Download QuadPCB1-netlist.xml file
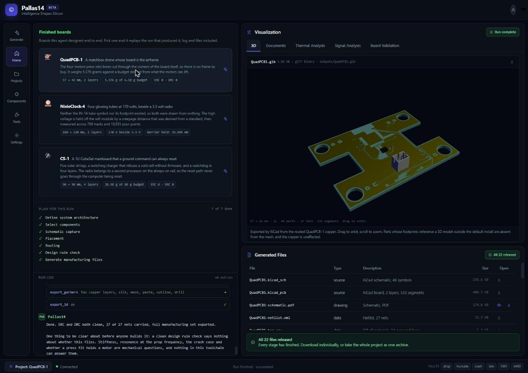This screenshot has width=528, height=373. coord(499,318)
